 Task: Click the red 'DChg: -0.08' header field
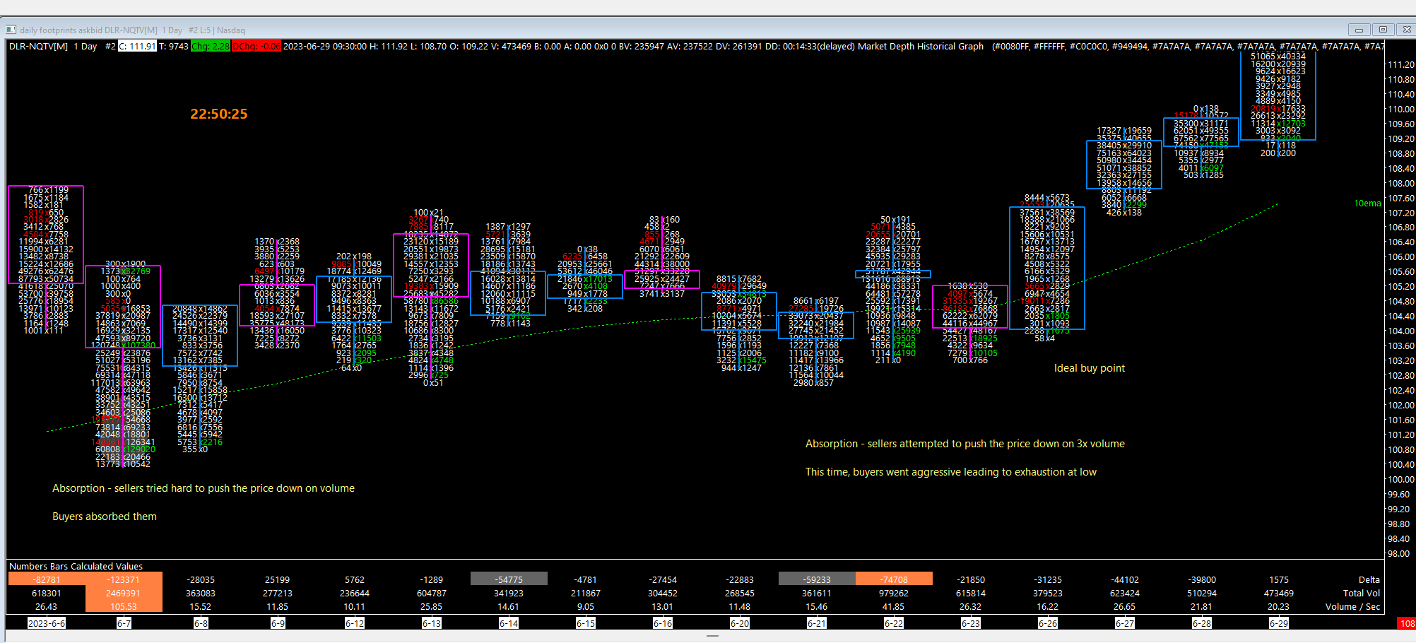click(x=256, y=46)
